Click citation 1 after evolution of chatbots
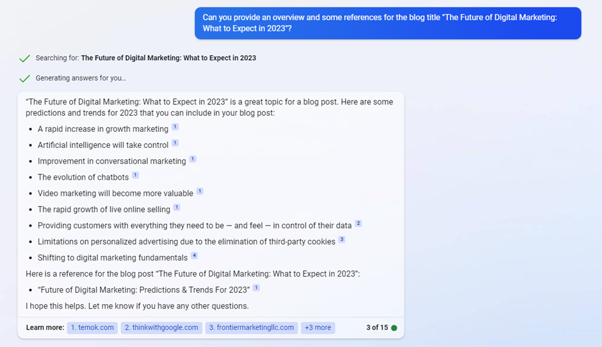602x347 pixels. click(x=135, y=175)
